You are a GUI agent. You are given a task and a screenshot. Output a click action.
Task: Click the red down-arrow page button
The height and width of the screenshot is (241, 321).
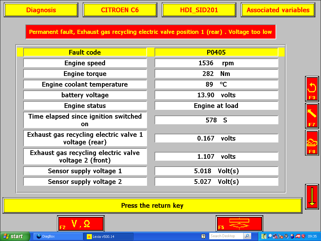coord(312,197)
